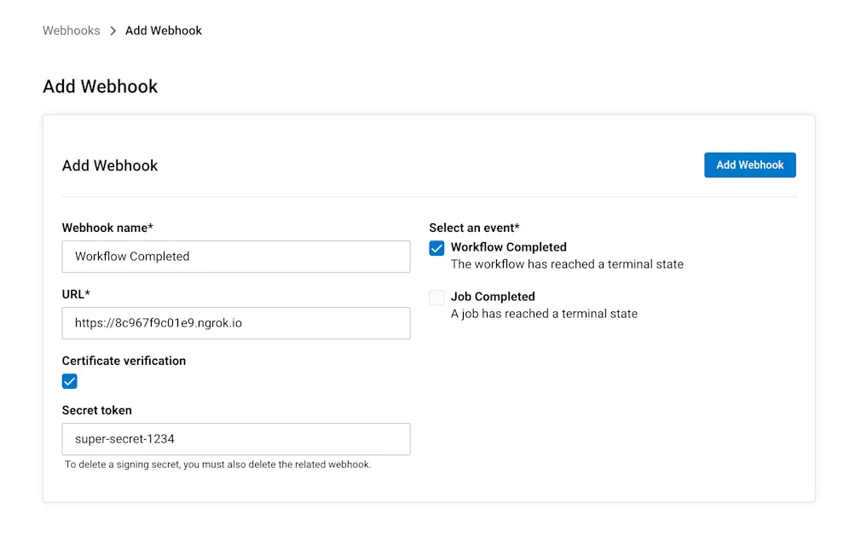Viewport: 855px width, 549px height.
Task: Click the Certificate verification label
Action: click(124, 361)
